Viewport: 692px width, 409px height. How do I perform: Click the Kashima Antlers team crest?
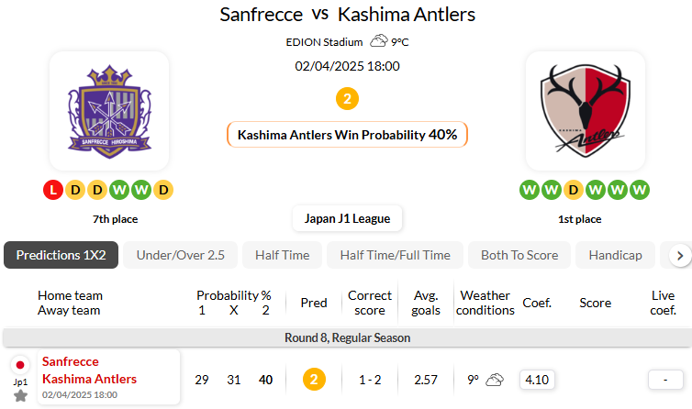click(585, 111)
